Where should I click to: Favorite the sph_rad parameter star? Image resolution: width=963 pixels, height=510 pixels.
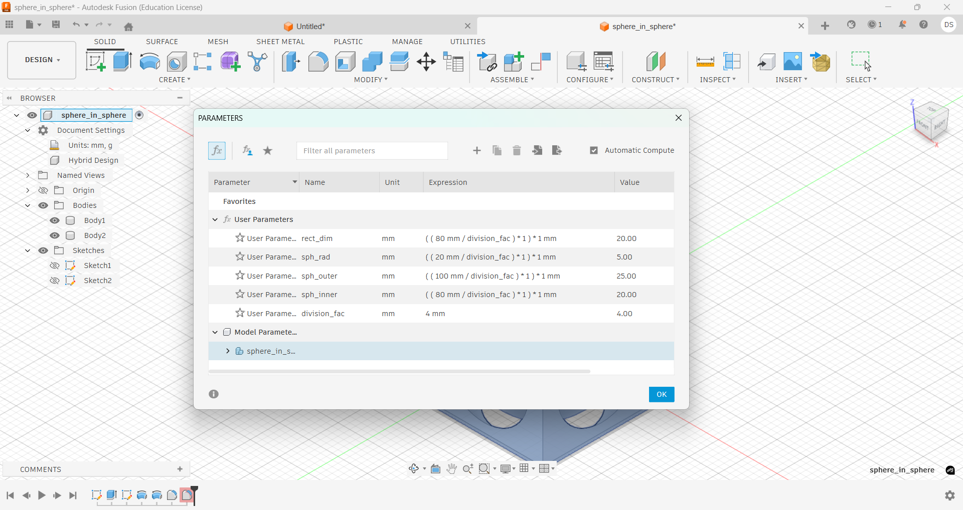240,257
